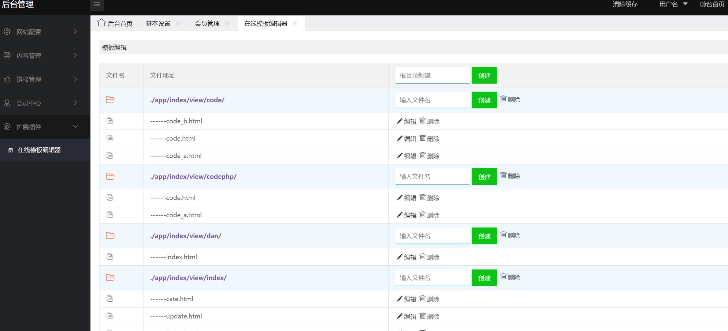
Task: Select the 在线模板编辑器 tab
Action: (x=266, y=23)
